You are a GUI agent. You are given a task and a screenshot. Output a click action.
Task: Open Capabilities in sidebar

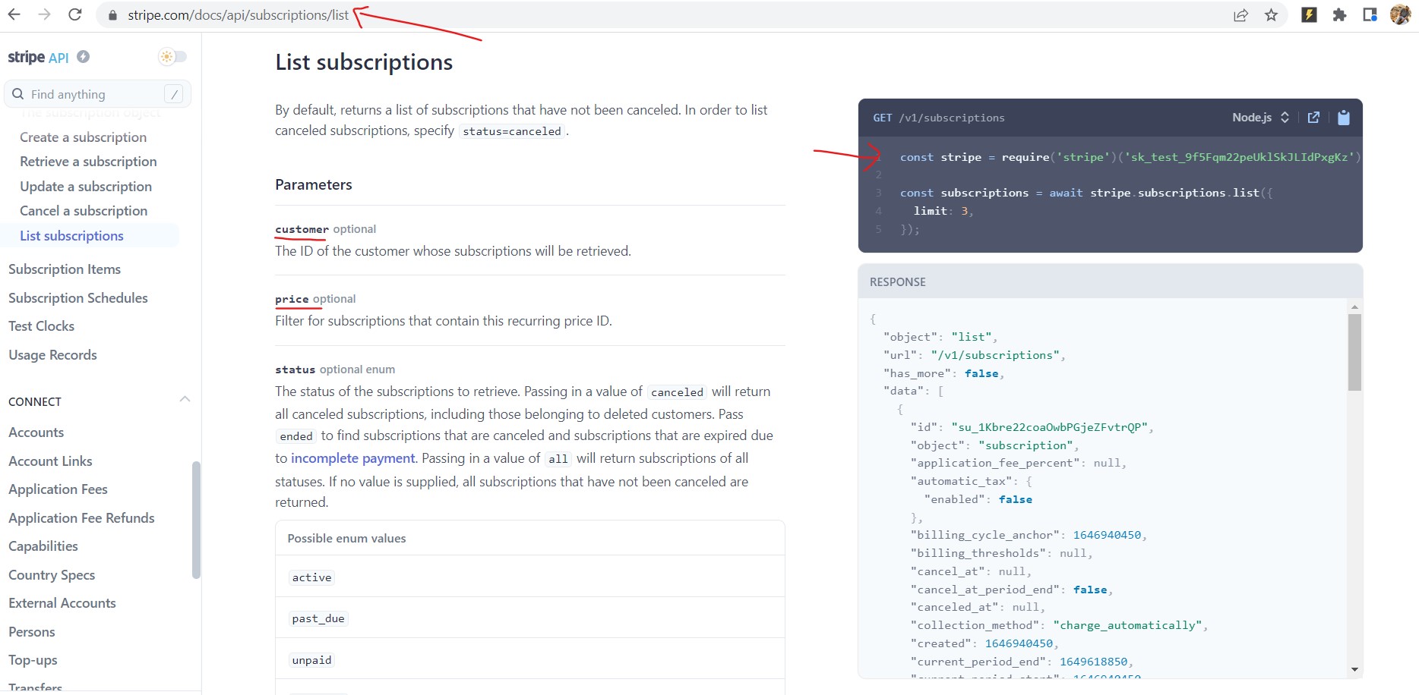click(x=43, y=546)
